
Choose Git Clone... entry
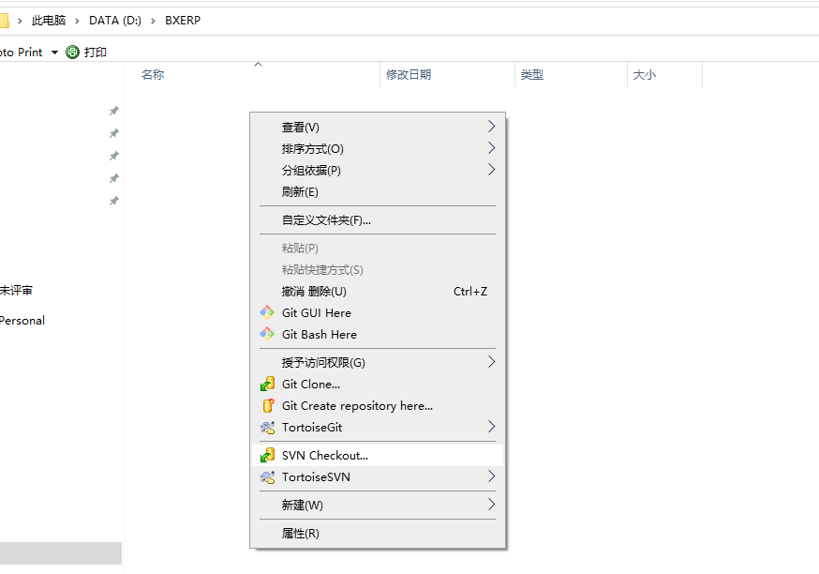click(377, 384)
